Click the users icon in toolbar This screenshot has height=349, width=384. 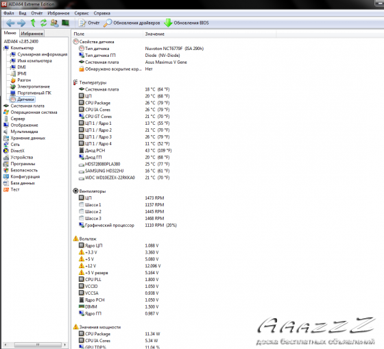(x=54, y=23)
